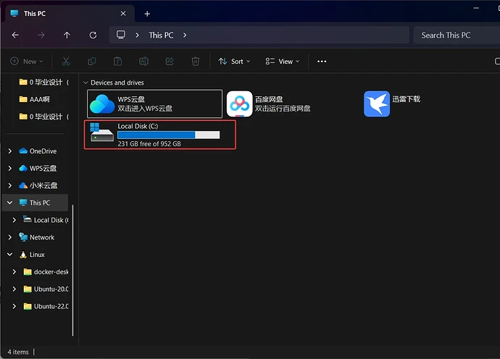Expand the OneDrive node in sidebar
This screenshot has width=500, height=359.
pos(10,151)
